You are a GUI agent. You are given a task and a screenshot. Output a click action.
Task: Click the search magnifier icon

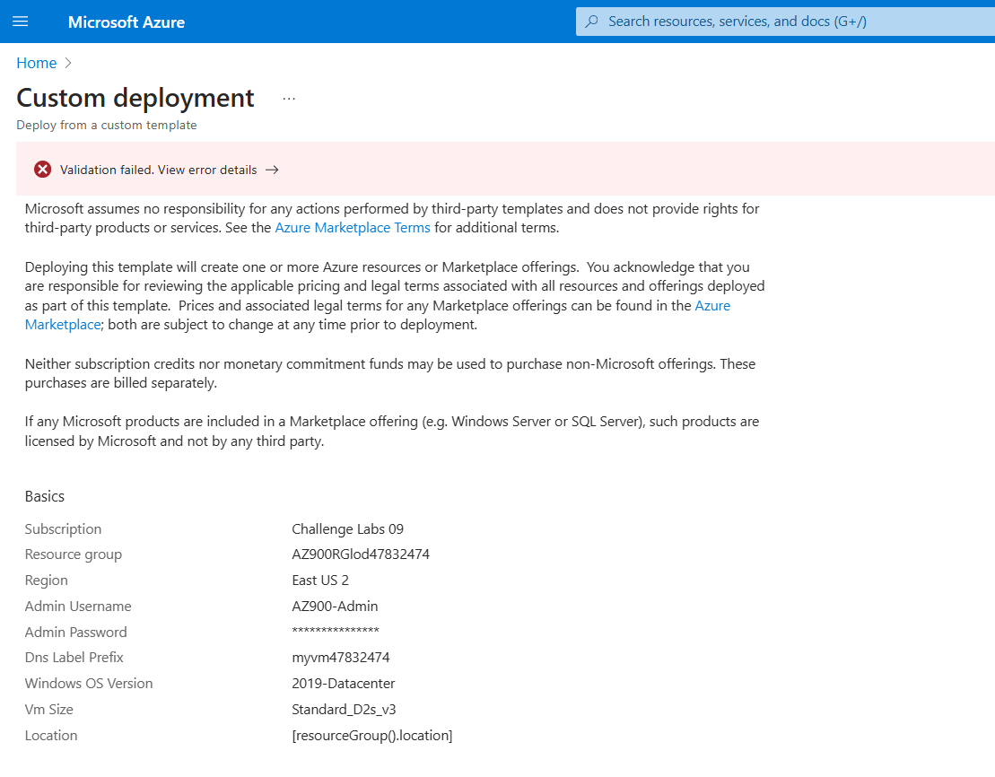(592, 22)
